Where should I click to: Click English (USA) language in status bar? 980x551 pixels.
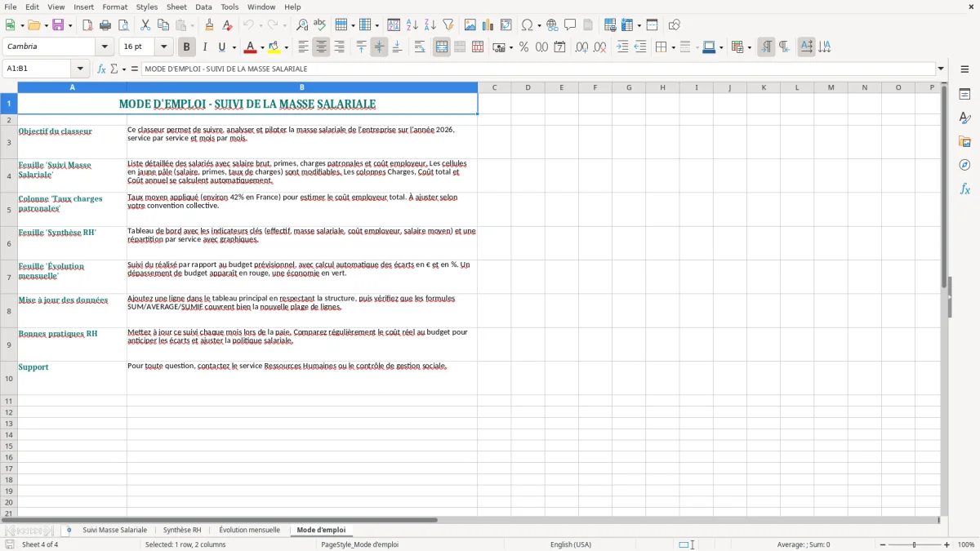pyautogui.click(x=570, y=544)
